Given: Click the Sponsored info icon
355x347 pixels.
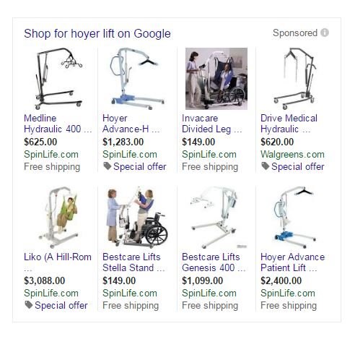Looking at the screenshot, I should 325,33.
